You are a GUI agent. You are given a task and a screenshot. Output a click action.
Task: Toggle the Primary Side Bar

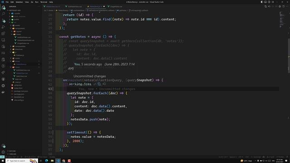pyautogui.click(x=262, y=2)
